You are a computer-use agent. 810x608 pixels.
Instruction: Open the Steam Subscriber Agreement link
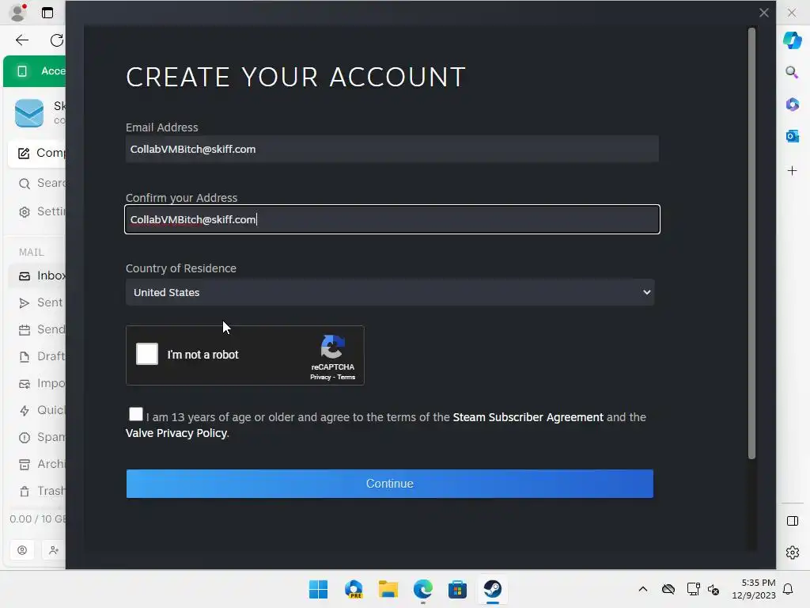pyautogui.click(x=528, y=417)
